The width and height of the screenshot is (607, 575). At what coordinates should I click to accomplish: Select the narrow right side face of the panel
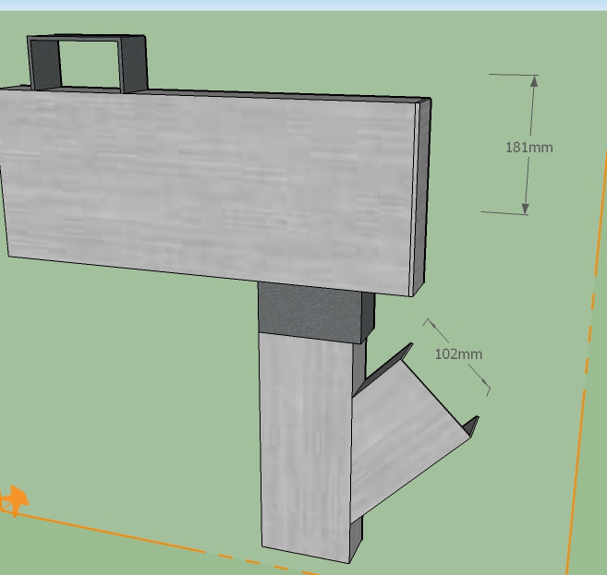(x=422, y=198)
